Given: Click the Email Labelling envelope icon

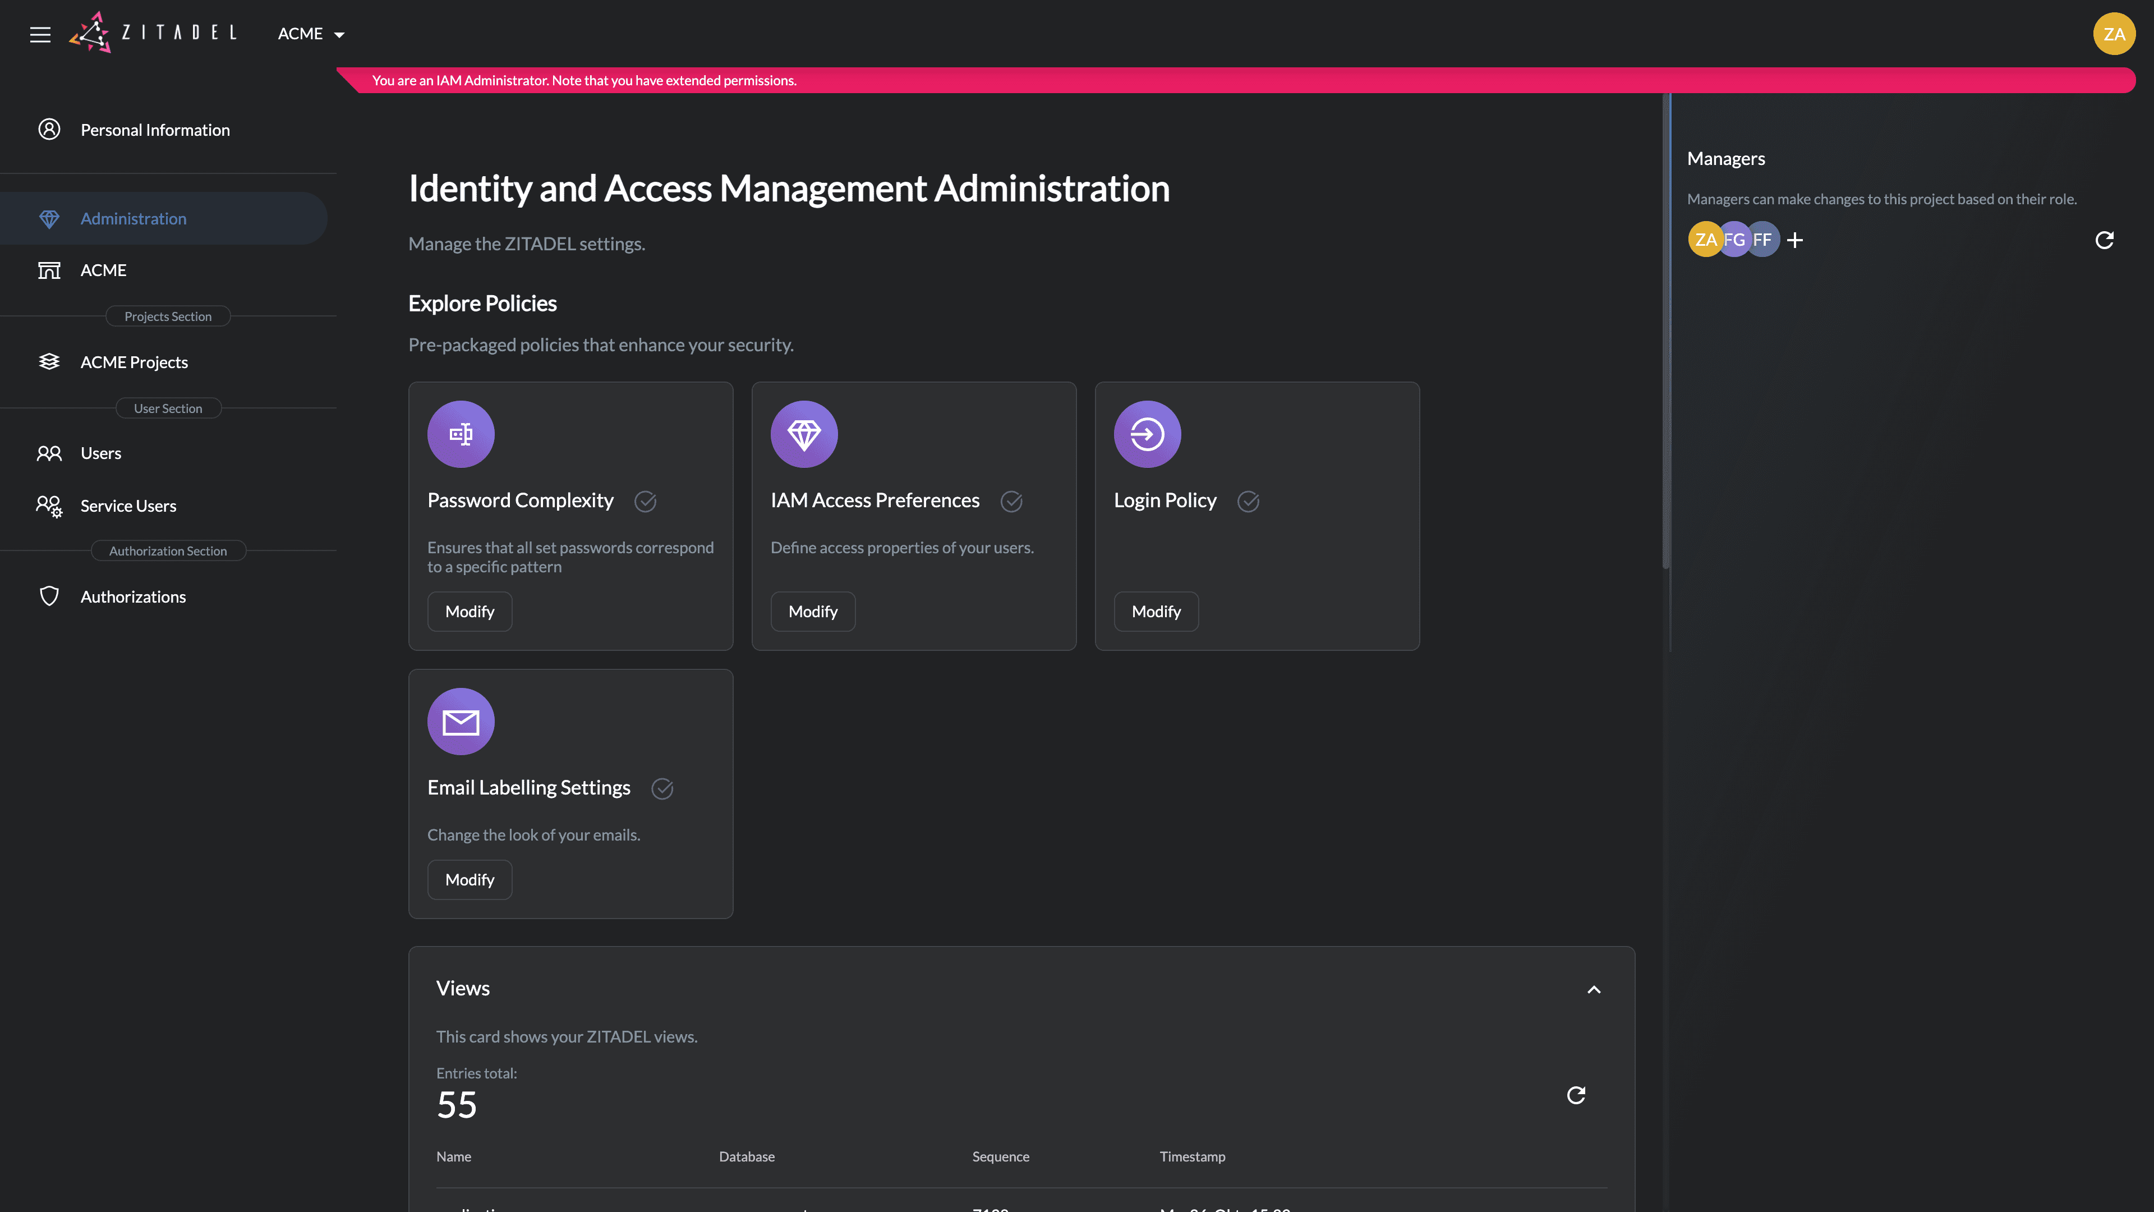Looking at the screenshot, I should point(461,721).
